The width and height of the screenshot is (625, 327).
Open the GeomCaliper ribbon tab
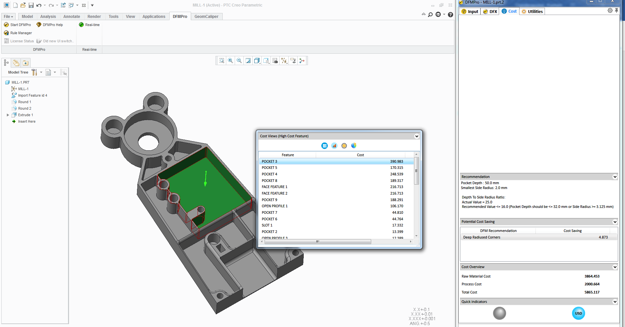pos(206,17)
